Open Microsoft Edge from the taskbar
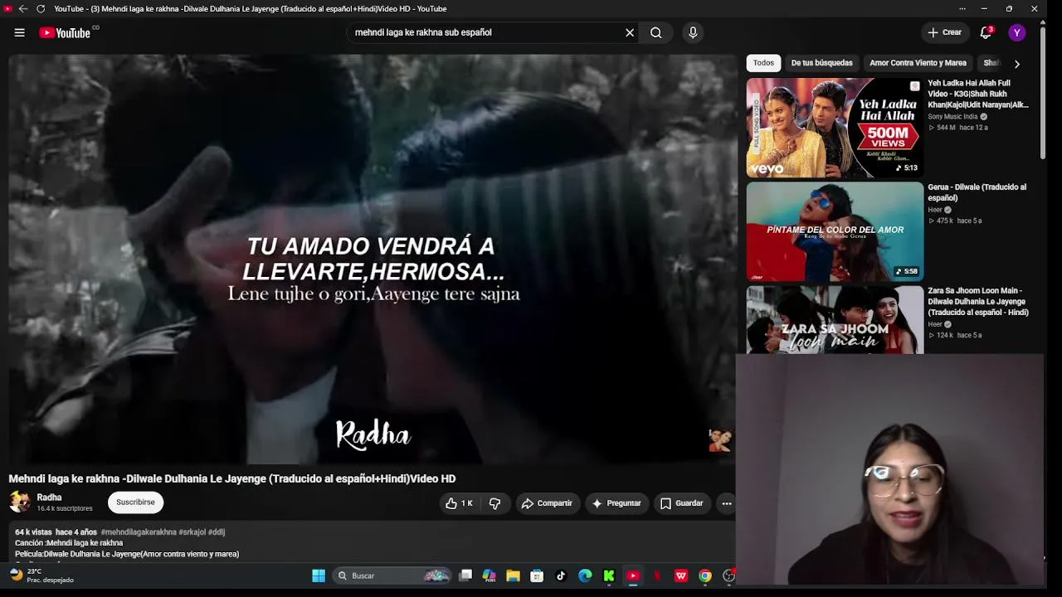 click(585, 575)
